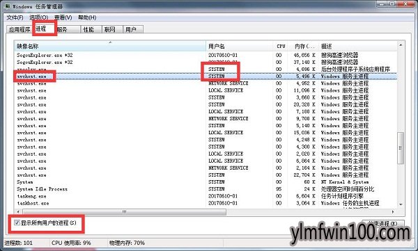Minimize the Task Manager window
Image resolution: width=418 pixels, height=251 pixels.
click(382, 4)
